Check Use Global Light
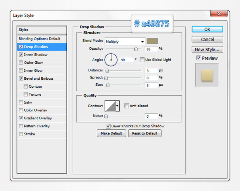240x191 pixels. tap(142, 60)
